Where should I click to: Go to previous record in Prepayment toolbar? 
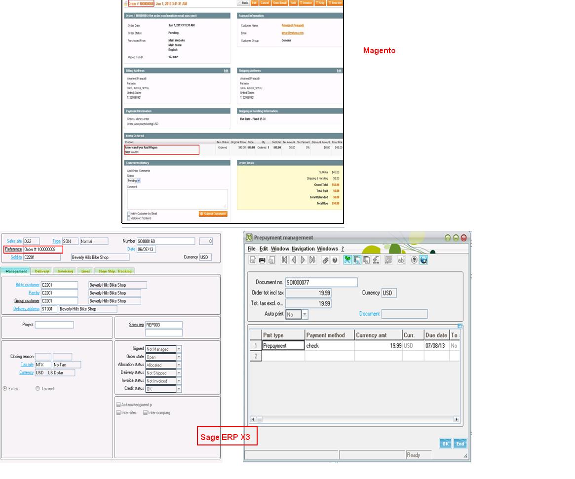(293, 260)
